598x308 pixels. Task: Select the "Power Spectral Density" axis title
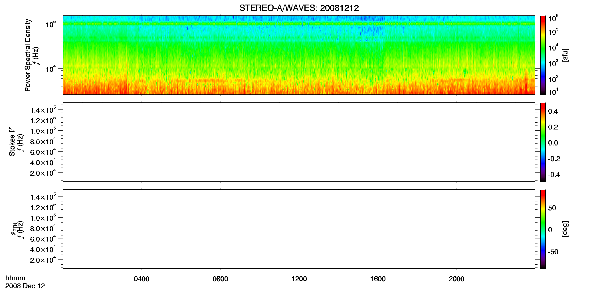tap(28, 55)
